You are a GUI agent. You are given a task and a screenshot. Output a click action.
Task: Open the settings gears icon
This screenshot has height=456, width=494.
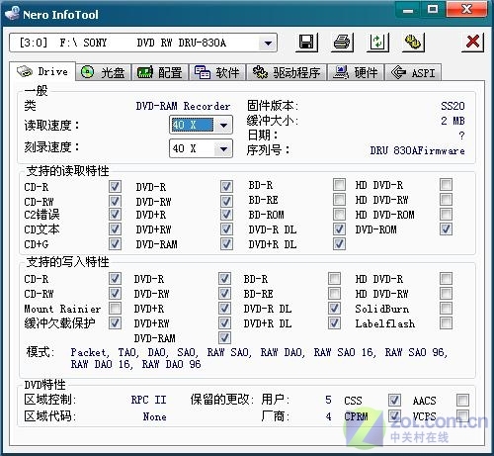click(x=413, y=43)
